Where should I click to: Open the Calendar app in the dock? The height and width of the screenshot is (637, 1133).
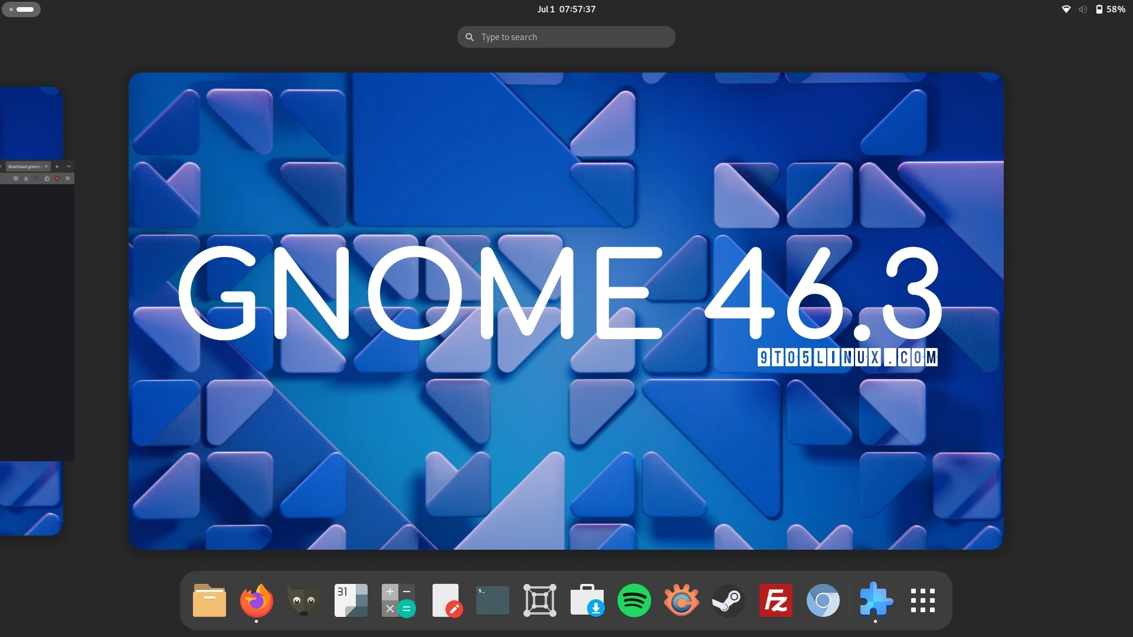pyautogui.click(x=351, y=600)
